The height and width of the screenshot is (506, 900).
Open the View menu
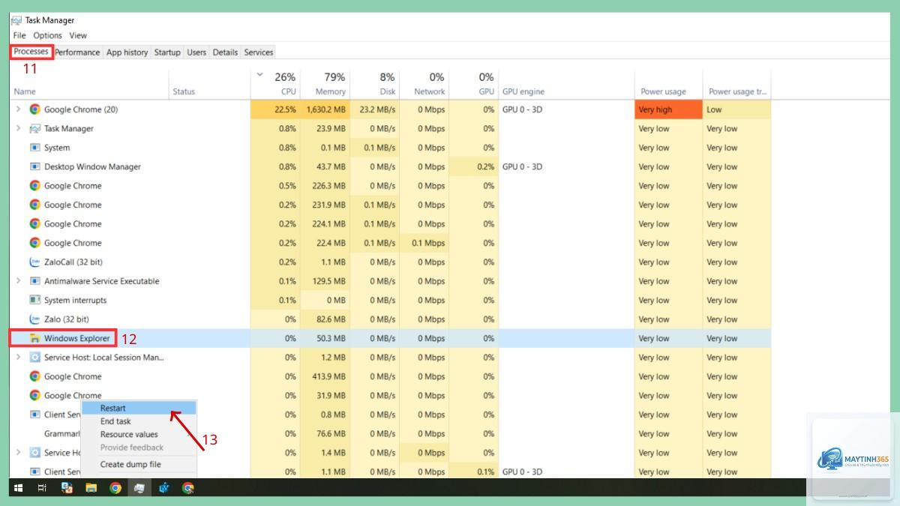pos(78,35)
